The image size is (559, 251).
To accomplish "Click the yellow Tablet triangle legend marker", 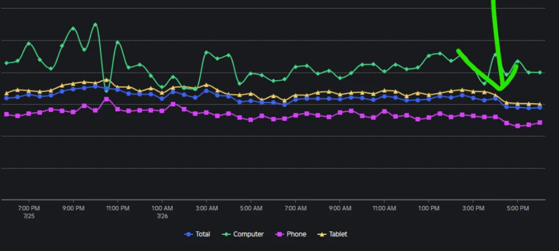I will (321, 234).
